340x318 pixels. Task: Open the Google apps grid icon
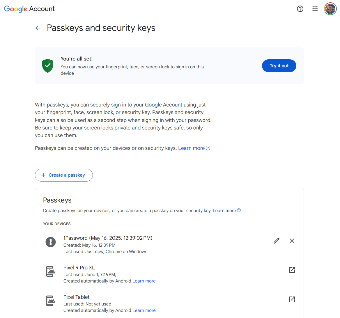click(x=315, y=9)
